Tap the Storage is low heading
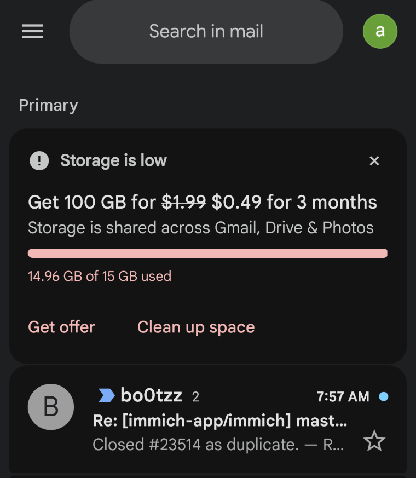The width and height of the screenshot is (416, 478). point(113,160)
